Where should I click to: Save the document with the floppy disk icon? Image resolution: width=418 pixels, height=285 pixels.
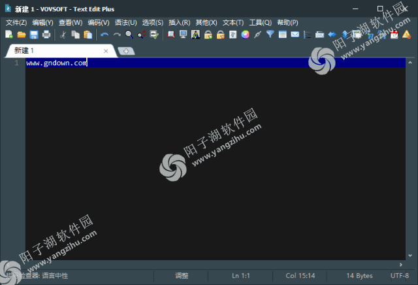[34, 35]
